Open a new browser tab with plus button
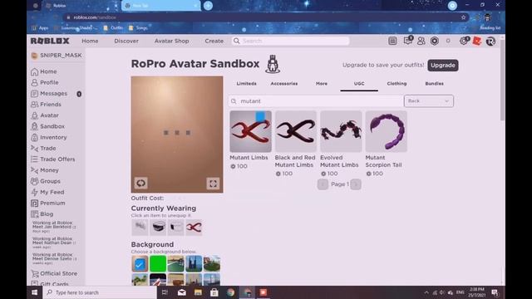The height and width of the screenshot is (299, 532). pyautogui.click(x=208, y=6)
